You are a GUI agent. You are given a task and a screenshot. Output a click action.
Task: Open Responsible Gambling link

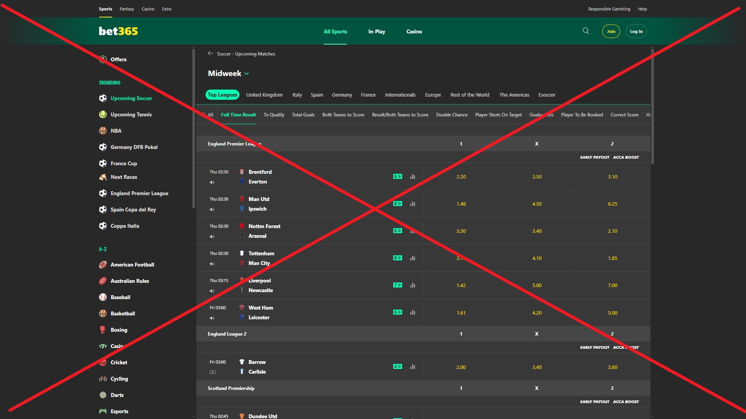(x=609, y=9)
